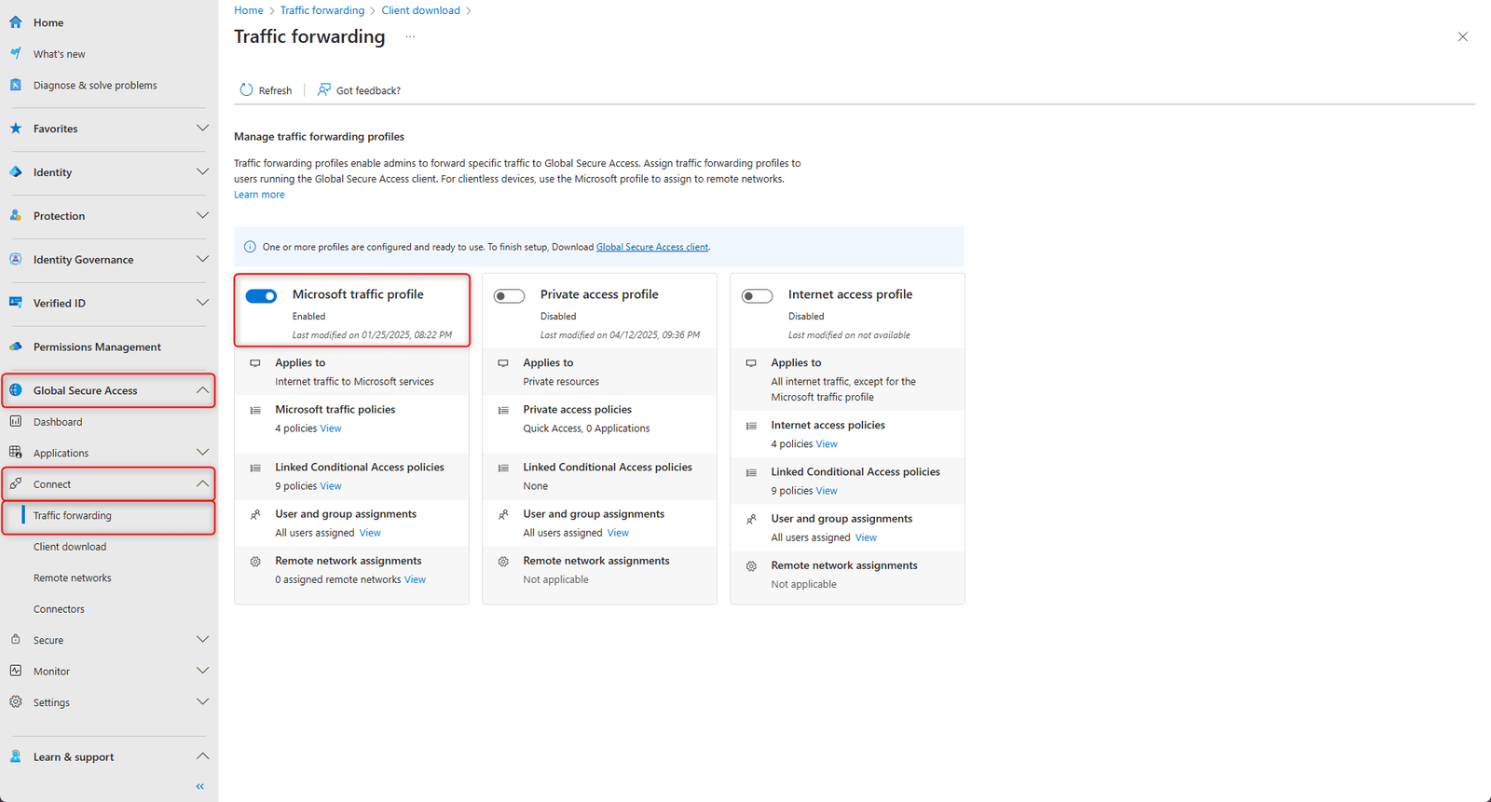Expand the Verified ID chevron
This screenshot has height=802, width=1491.
202,303
